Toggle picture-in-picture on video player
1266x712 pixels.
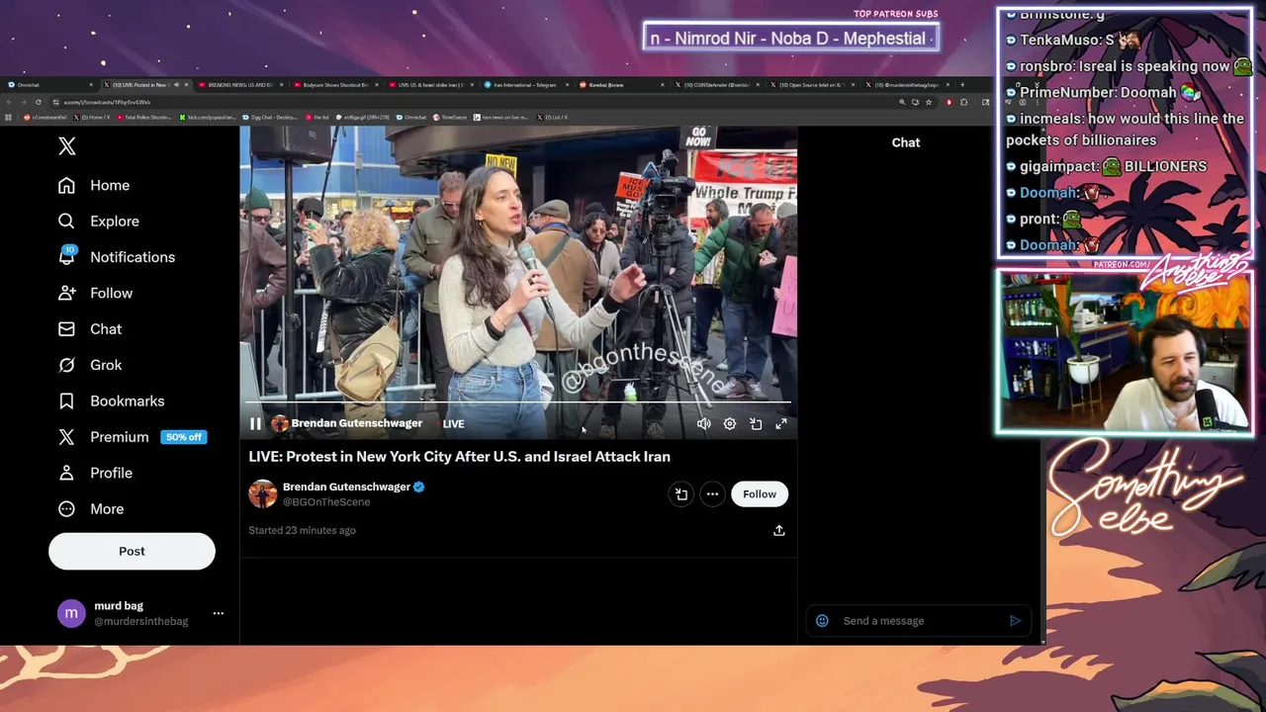point(756,423)
